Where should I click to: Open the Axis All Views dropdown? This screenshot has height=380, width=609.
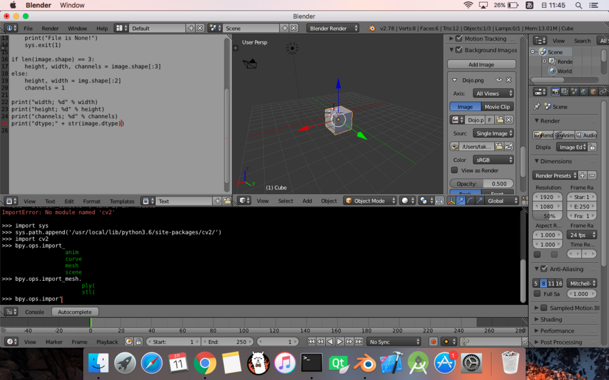coord(493,93)
